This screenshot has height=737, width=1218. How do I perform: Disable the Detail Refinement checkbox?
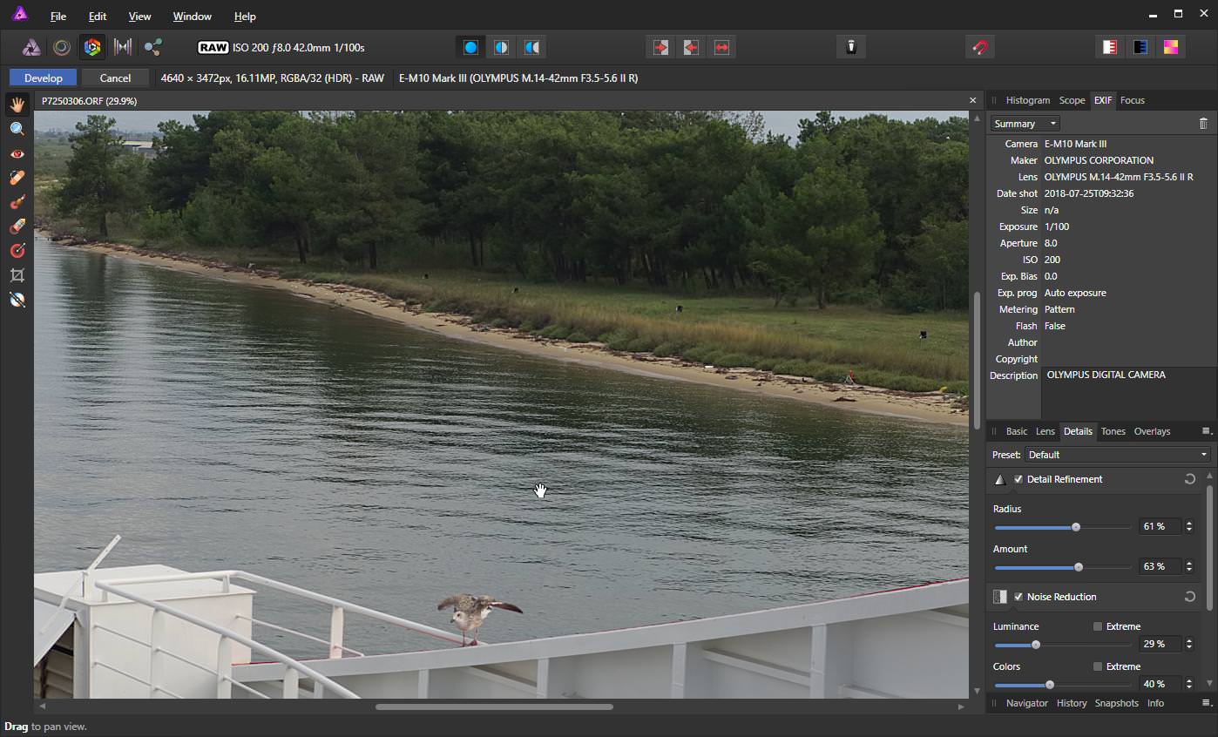1018,479
